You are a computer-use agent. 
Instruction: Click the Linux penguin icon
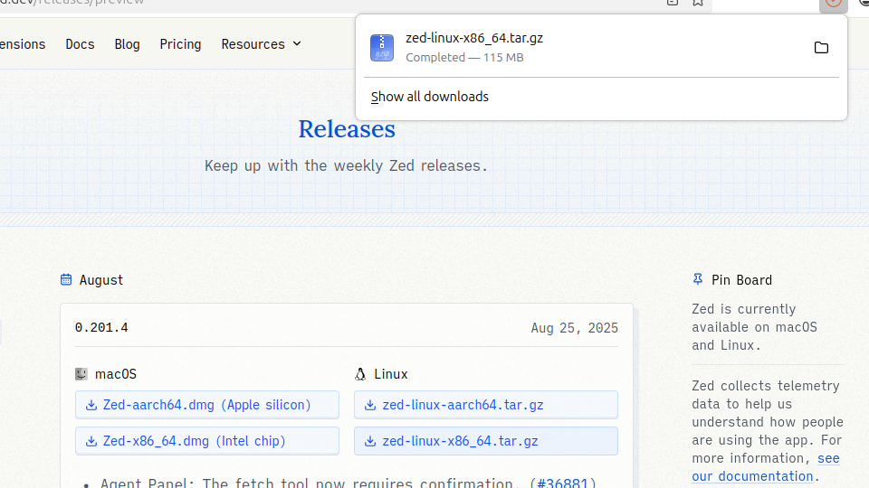360,374
